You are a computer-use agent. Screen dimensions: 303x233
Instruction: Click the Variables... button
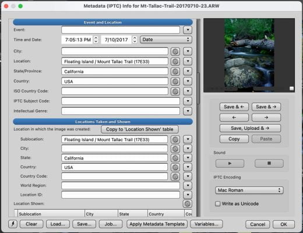click(x=206, y=224)
